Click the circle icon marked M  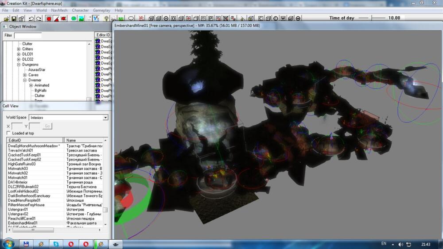166,19
